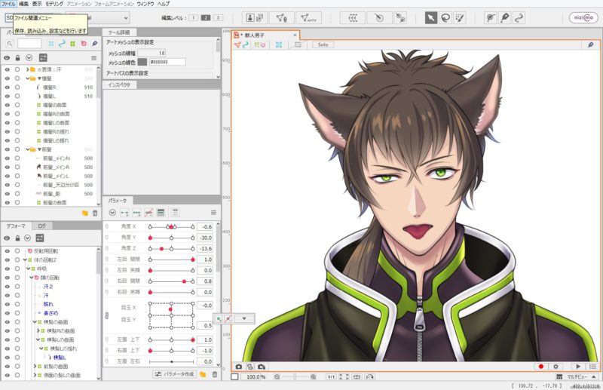Collapse the 体の回転Z deformer
603x390 pixels.
25,259
